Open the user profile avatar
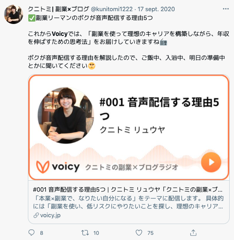 14,14
